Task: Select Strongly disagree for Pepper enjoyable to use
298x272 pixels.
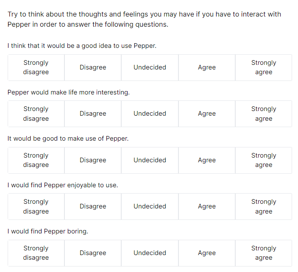Action: click(36, 206)
